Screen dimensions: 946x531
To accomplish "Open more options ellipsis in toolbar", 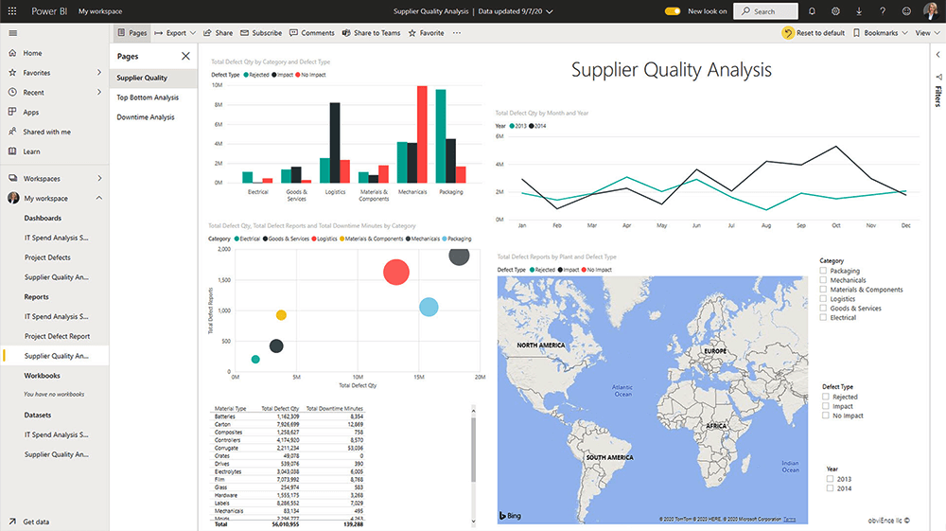I will 457,33.
